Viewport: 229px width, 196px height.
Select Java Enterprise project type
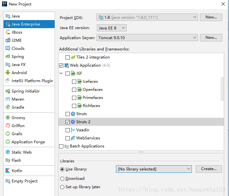pyautogui.click(x=29, y=24)
